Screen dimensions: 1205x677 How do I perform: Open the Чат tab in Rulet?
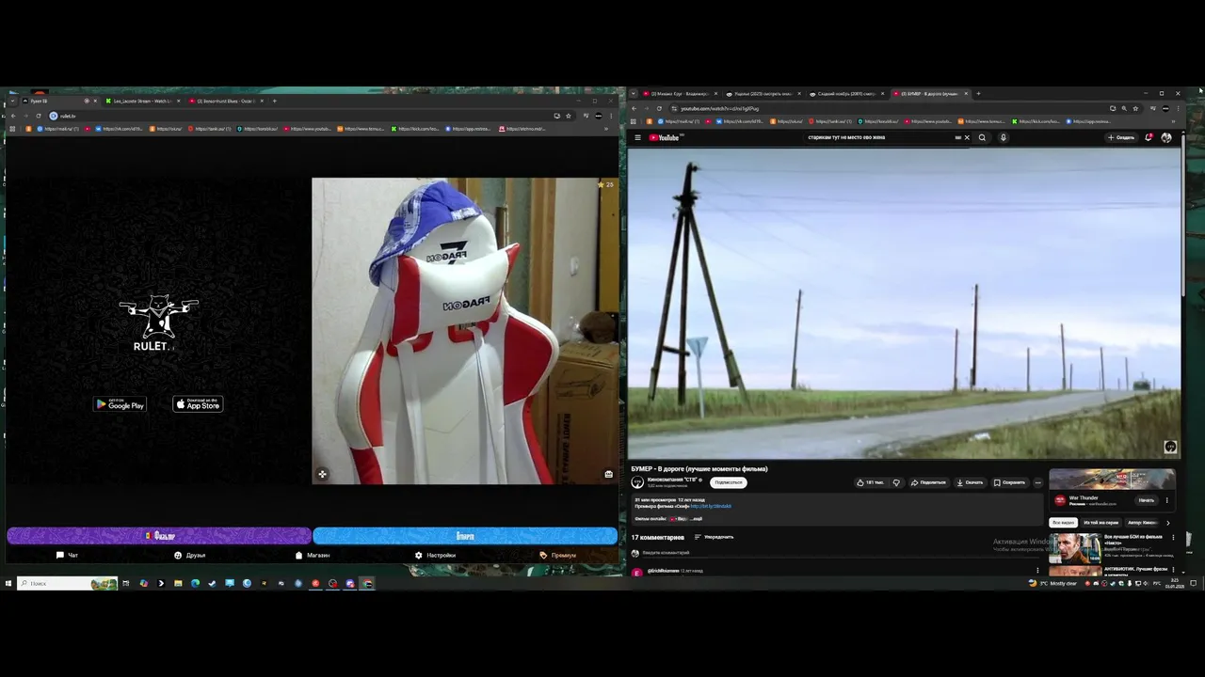67,555
